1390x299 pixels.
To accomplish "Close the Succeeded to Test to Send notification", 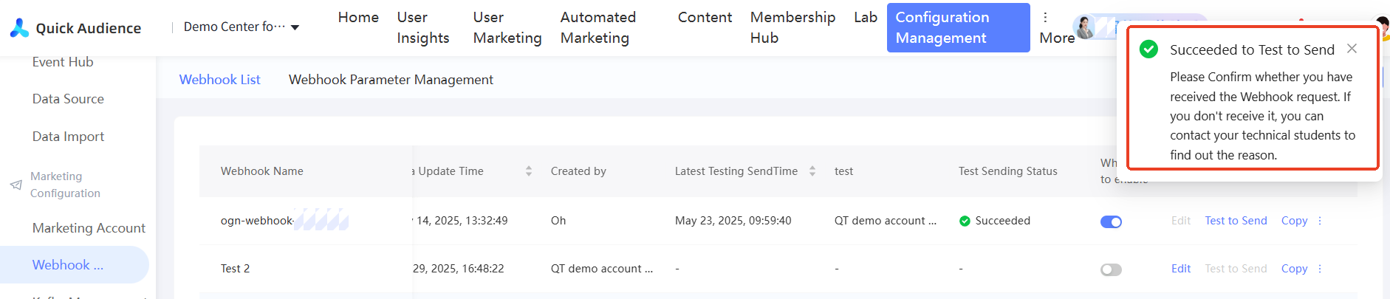I will (1352, 49).
